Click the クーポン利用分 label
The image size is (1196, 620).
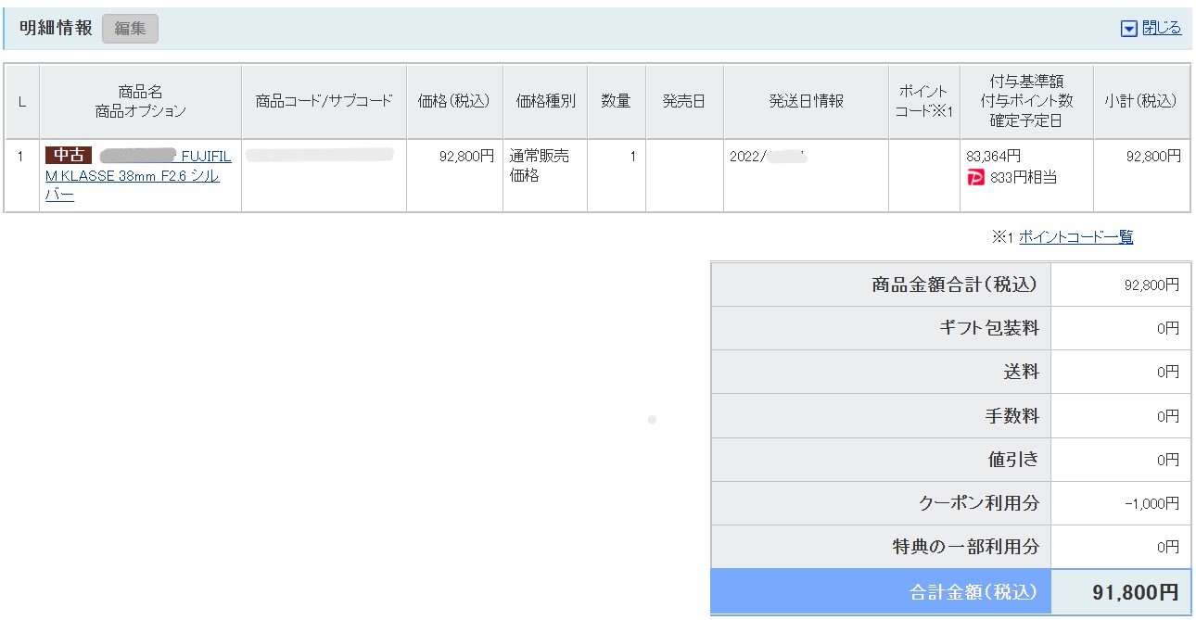[979, 503]
